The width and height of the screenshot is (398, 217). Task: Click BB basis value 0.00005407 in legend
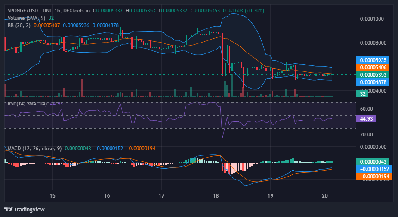[47, 25]
